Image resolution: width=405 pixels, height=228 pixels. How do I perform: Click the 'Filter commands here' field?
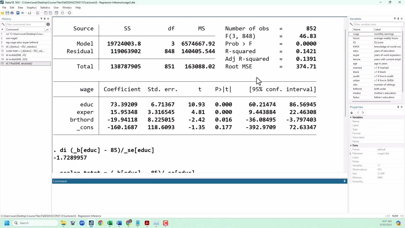pos(25,24)
